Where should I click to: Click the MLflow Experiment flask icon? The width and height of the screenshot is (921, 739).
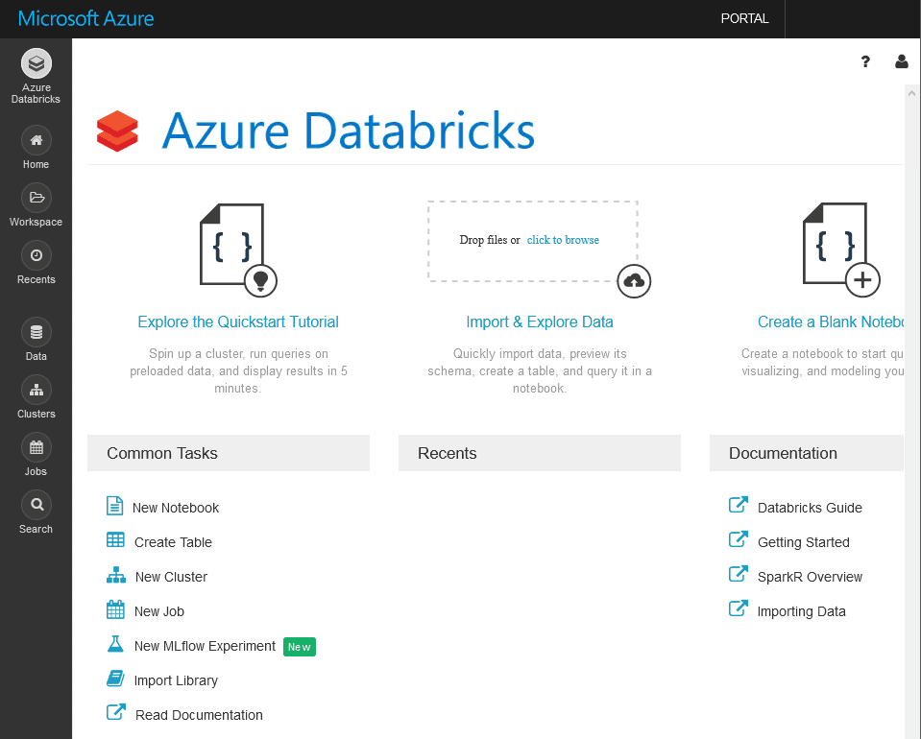[x=115, y=644]
